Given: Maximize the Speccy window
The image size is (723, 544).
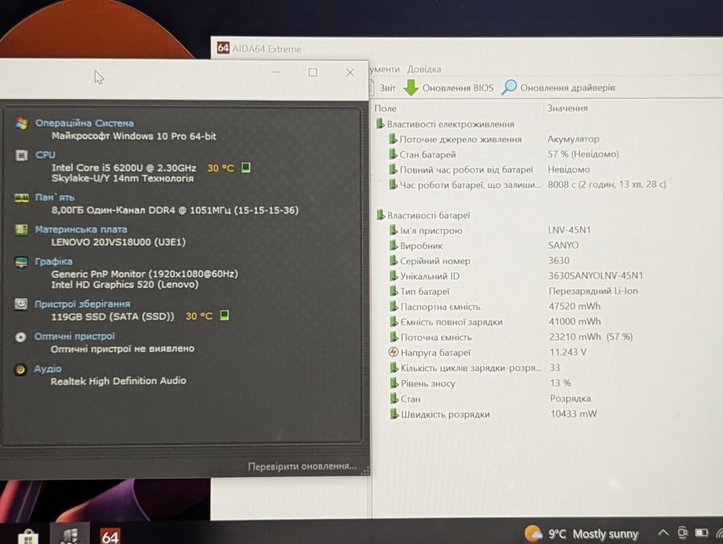Looking at the screenshot, I should (x=312, y=72).
